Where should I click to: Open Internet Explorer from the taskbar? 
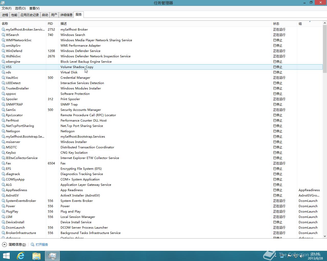click(21, 256)
